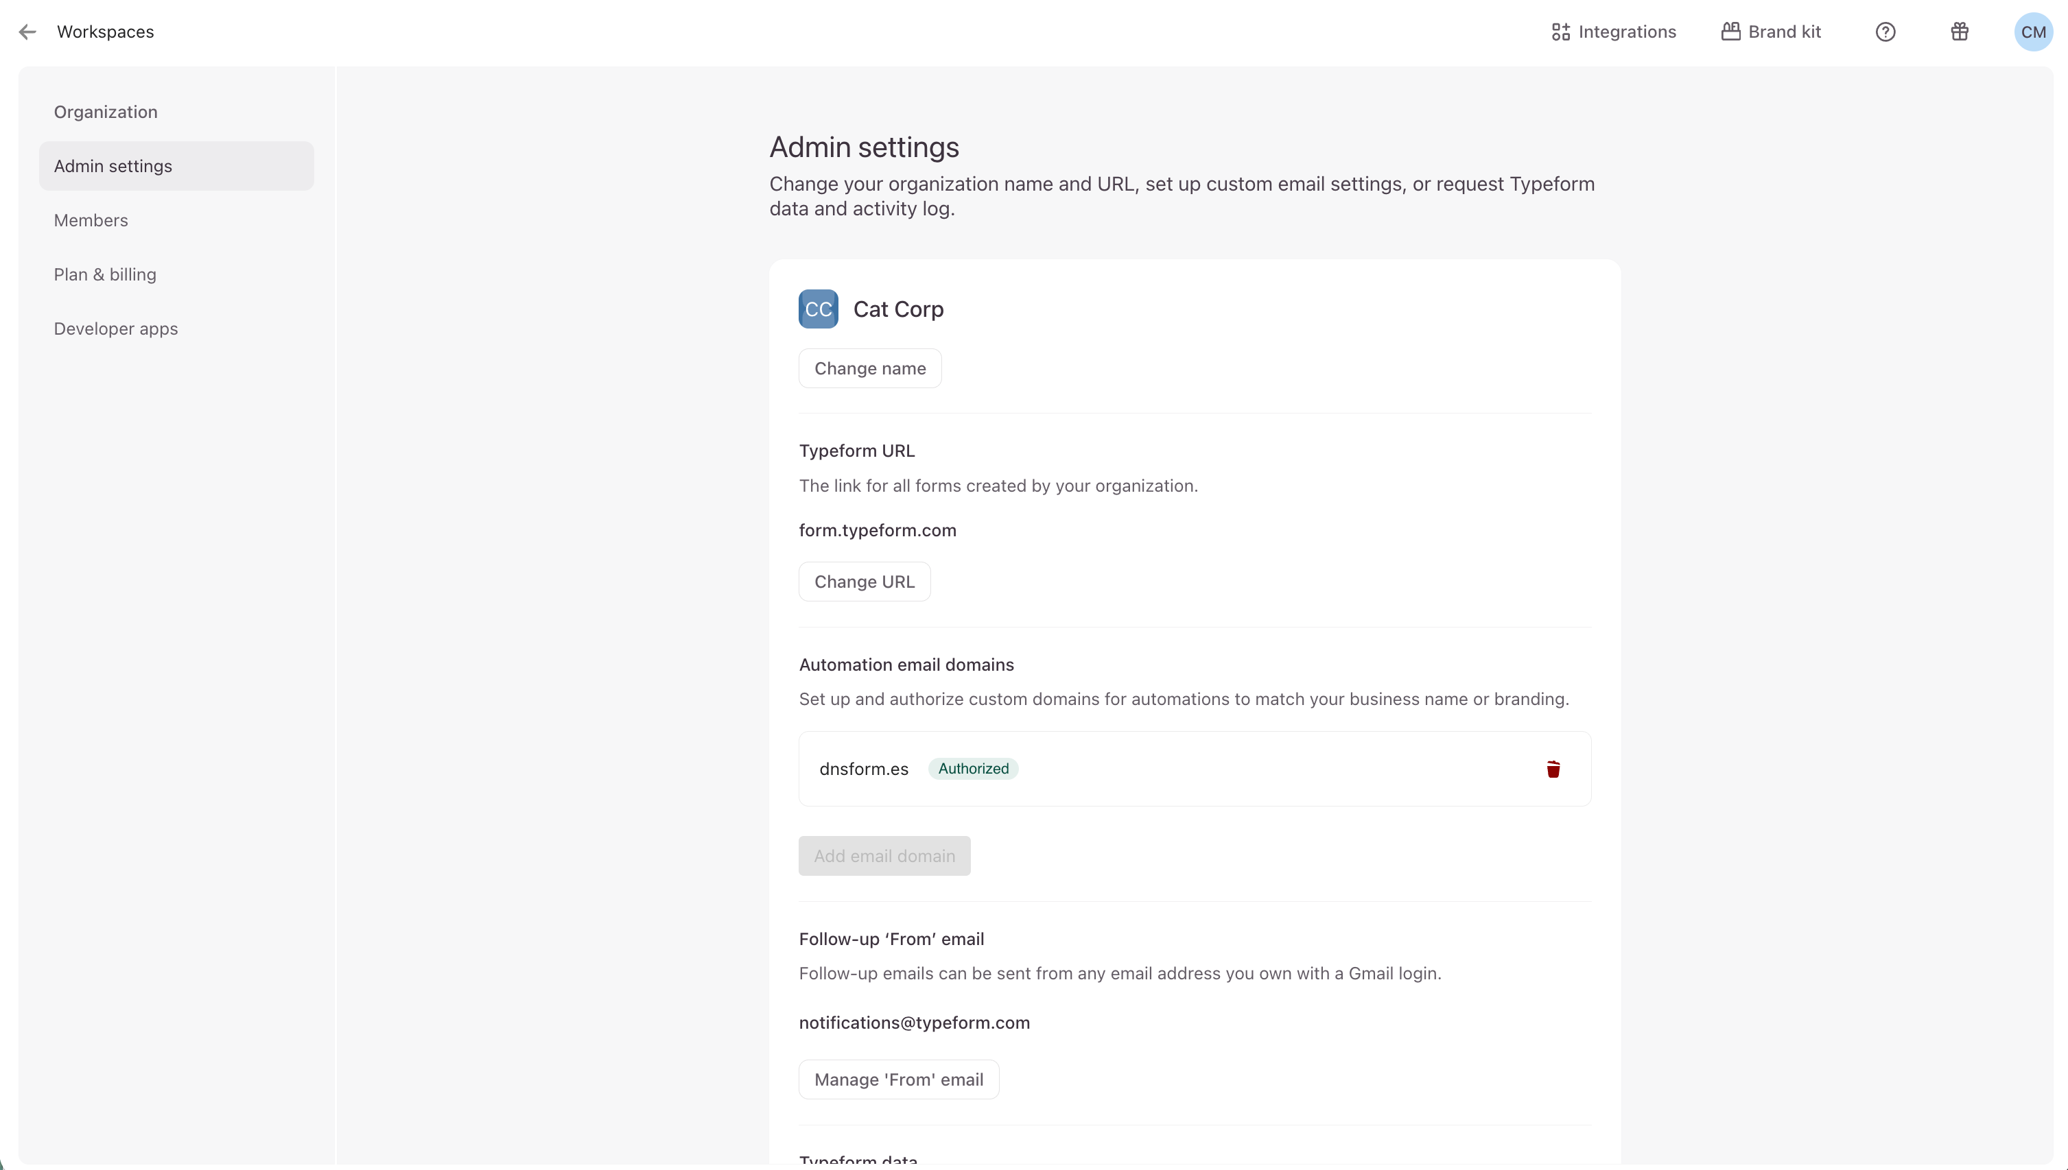
Task: Open Members page in sidebar
Action: click(91, 220)
